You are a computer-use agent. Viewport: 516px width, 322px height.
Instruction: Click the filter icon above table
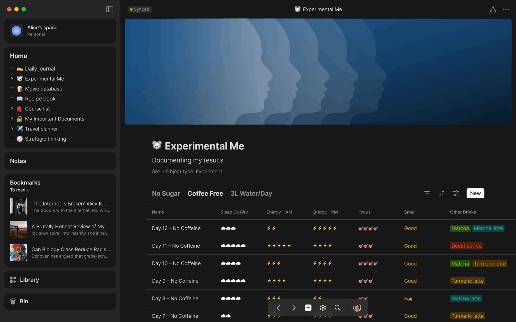427,193
